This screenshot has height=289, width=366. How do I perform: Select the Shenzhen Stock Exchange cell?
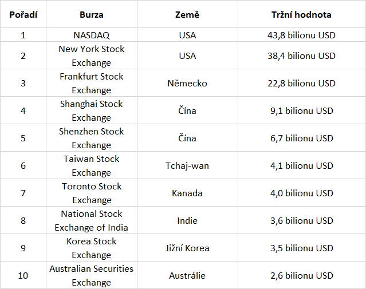(x=92, y=138)
